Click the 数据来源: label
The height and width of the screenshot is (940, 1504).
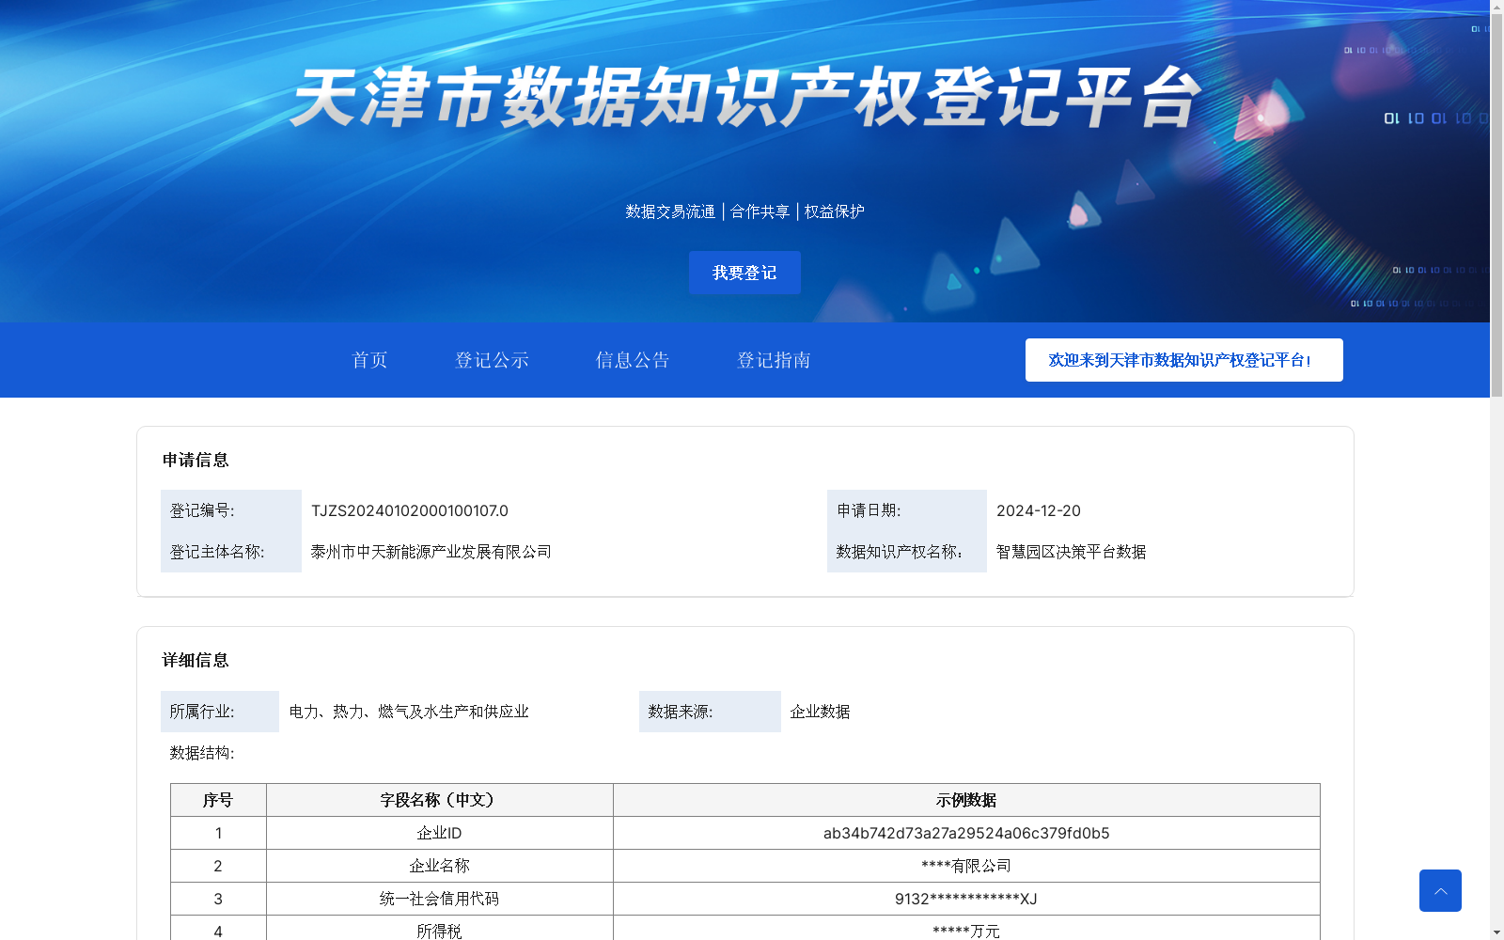[x=681, y=712]
